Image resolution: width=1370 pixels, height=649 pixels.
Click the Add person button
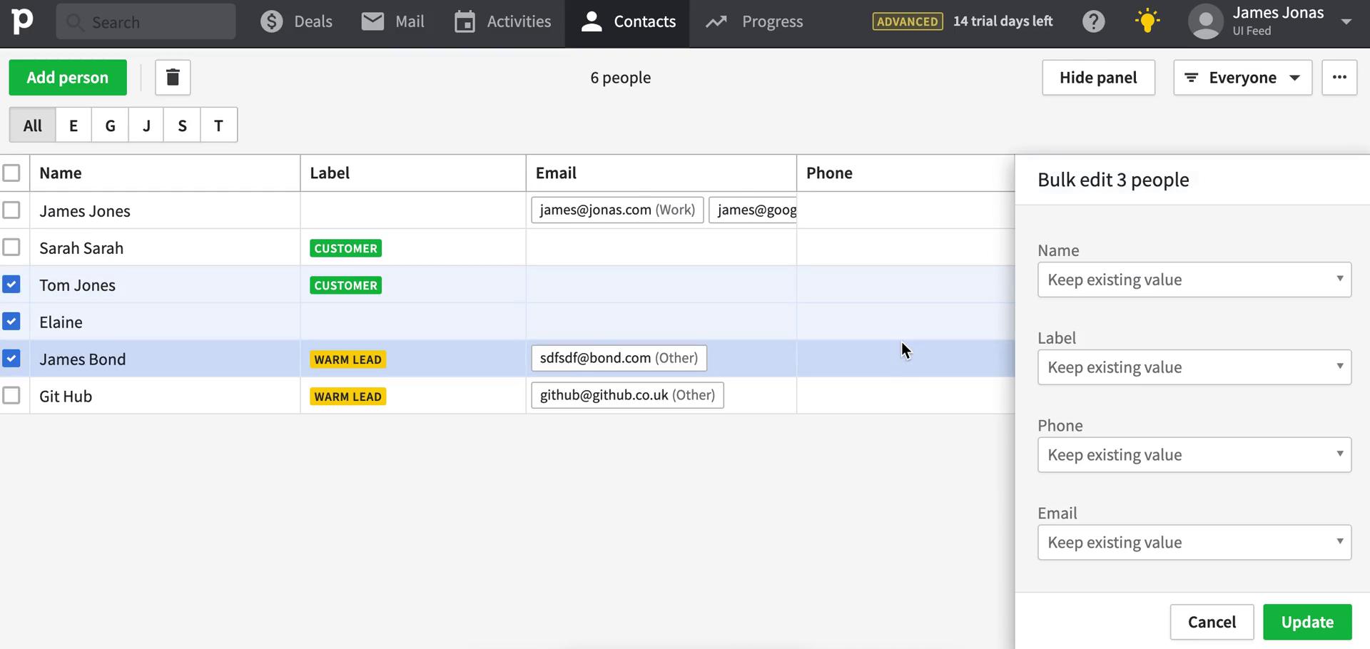[68, 77]
